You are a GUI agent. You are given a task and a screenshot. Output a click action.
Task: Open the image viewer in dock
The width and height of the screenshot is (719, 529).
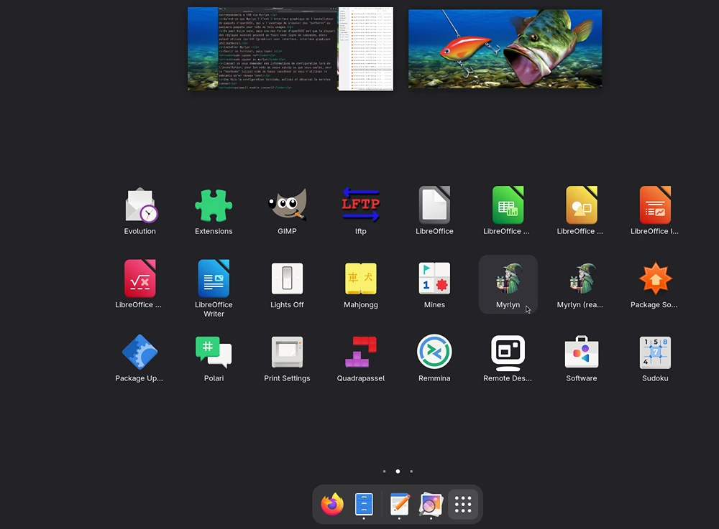[x=431, y=505]
